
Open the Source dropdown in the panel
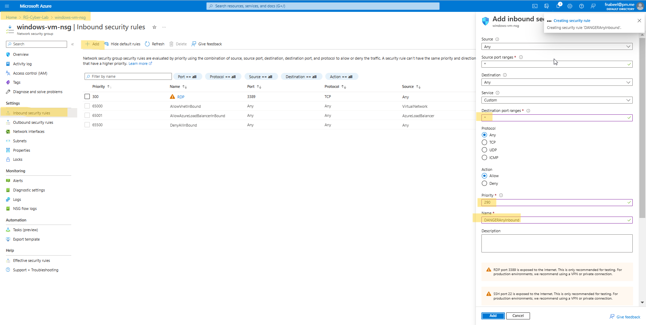557,46
